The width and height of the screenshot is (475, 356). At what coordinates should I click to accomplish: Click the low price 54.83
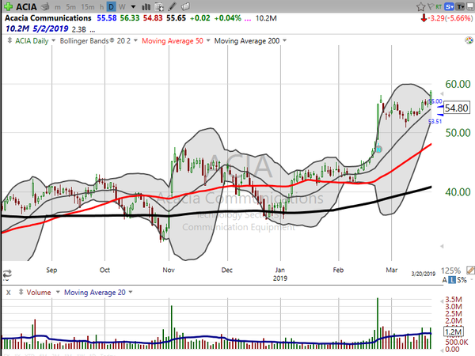[153, 18]
